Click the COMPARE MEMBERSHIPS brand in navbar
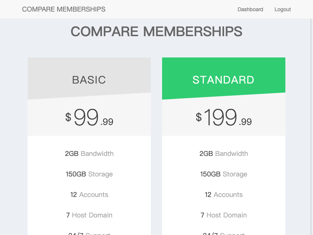Screen dimensions: 313x235 point(63,9)
